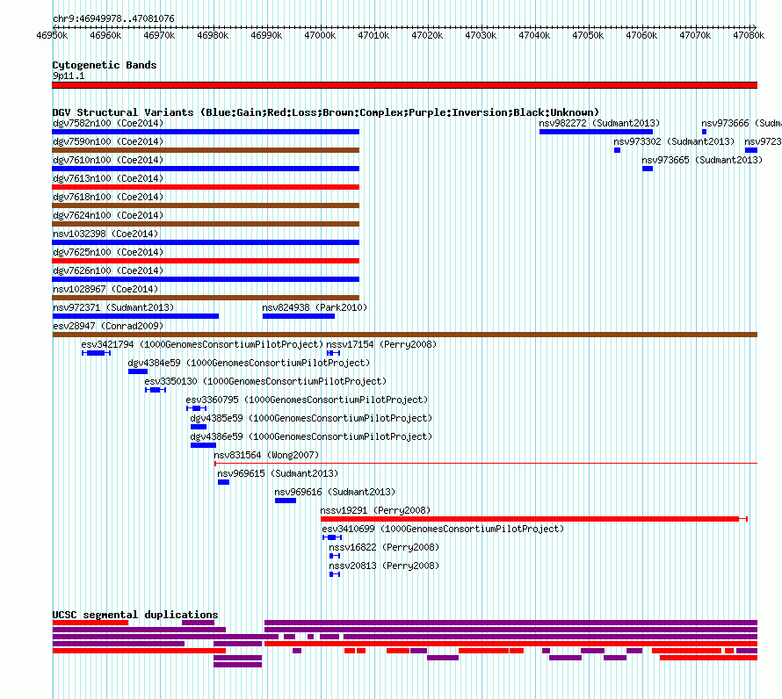Click the dgv4384e59 variant label

point(249,363)
